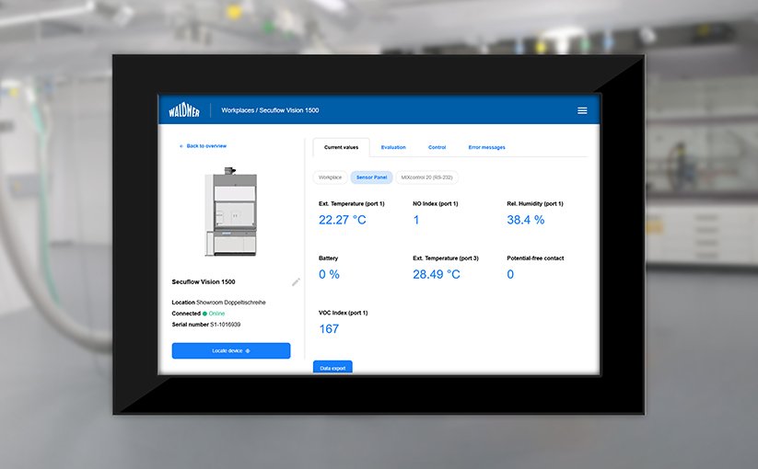Image resolution: width=758 pixels, height=469 pixels.
Task: Click the Serial number S1-1016939 text
Action: click(x=206, y=325)
